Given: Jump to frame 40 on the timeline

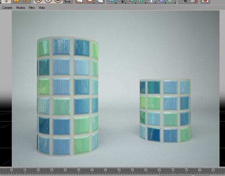Looking at the screenshot, I should pyautogui.click(x=92, y=170).
